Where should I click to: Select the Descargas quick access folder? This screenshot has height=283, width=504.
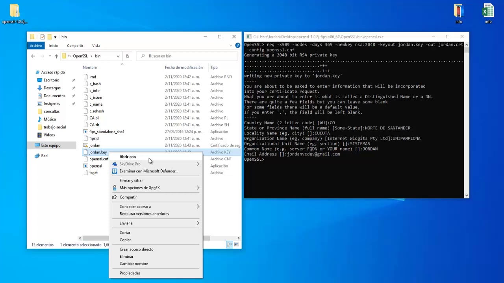52,88
